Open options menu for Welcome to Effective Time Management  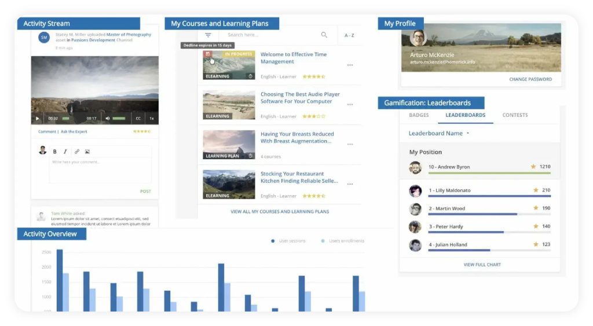pyautogui.click(x=350, y=65)
